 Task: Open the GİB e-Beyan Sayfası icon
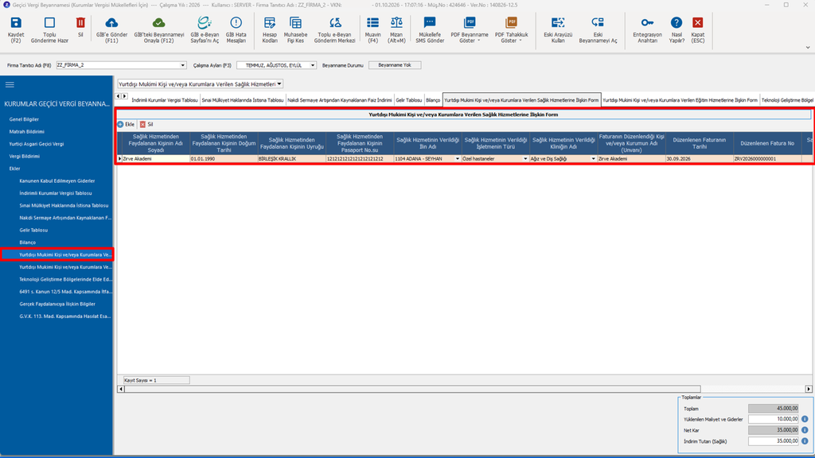pyautogui.click(x=205, y=23)
